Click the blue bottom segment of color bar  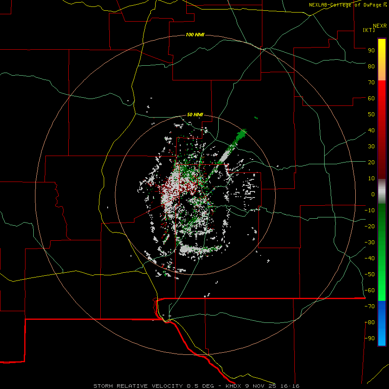pyautogui.click(x=382, y=323)
